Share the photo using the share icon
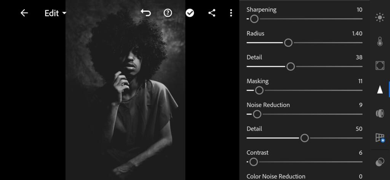 212,13
